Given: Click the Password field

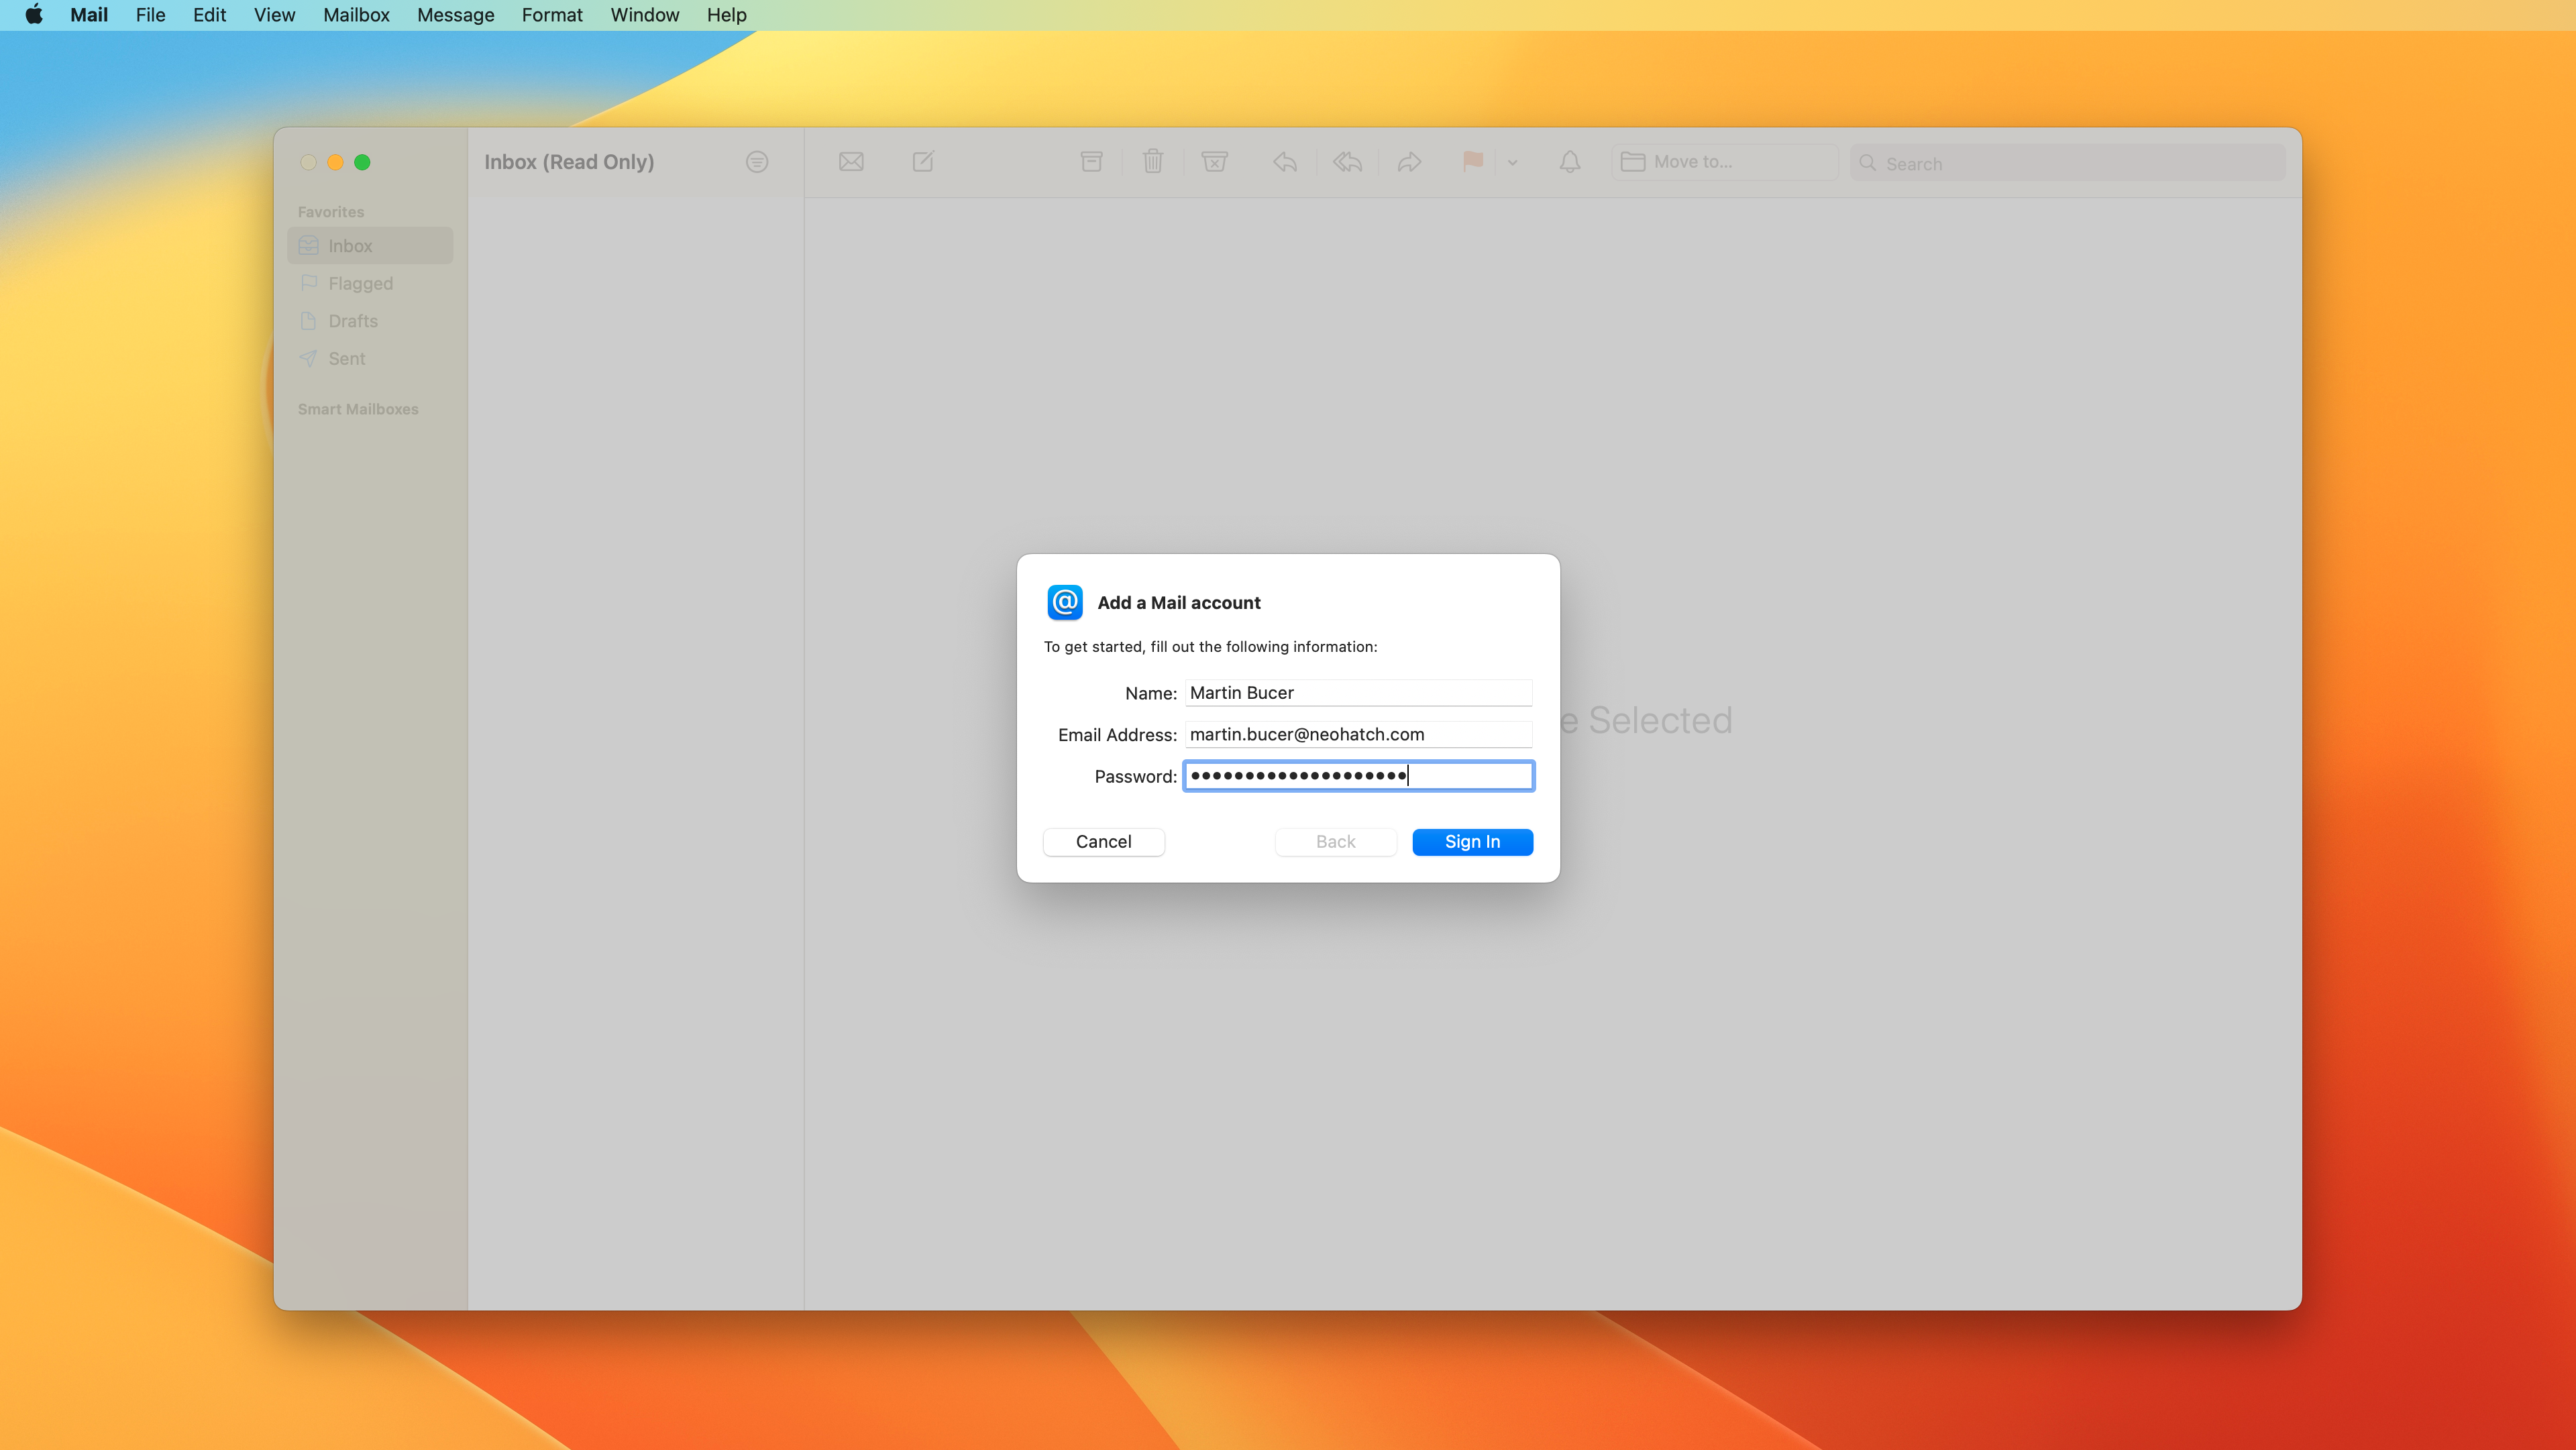Looking at the screenshot, I should coord(1358,776).
